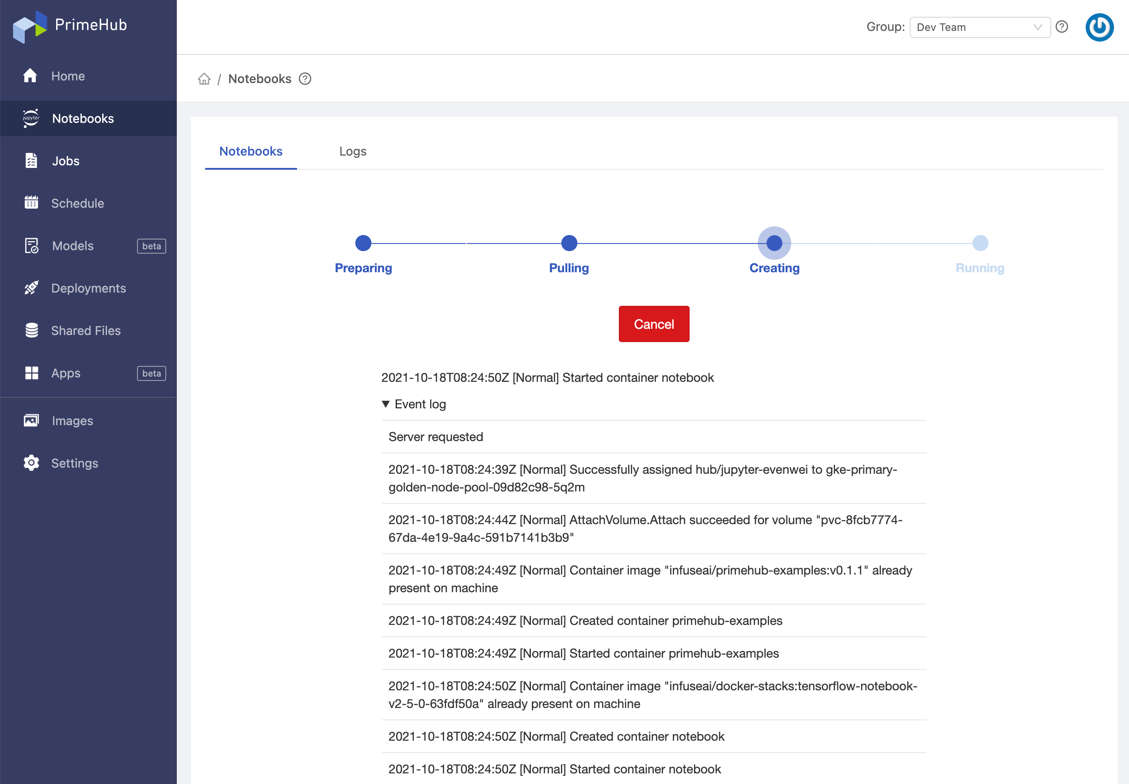Image resolution: width=1129 pixels, height=784 pixels.
Task: Click the Shared Files database icon
Action: coord(31,330)
